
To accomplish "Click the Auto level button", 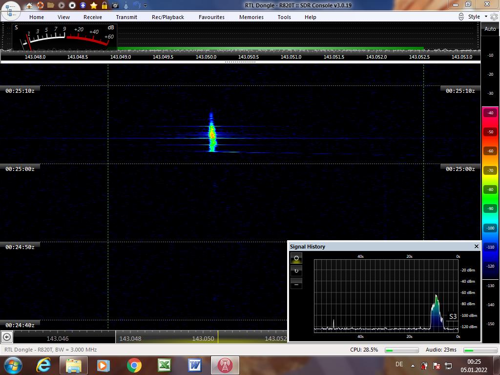I will click(x=490, y=29).
